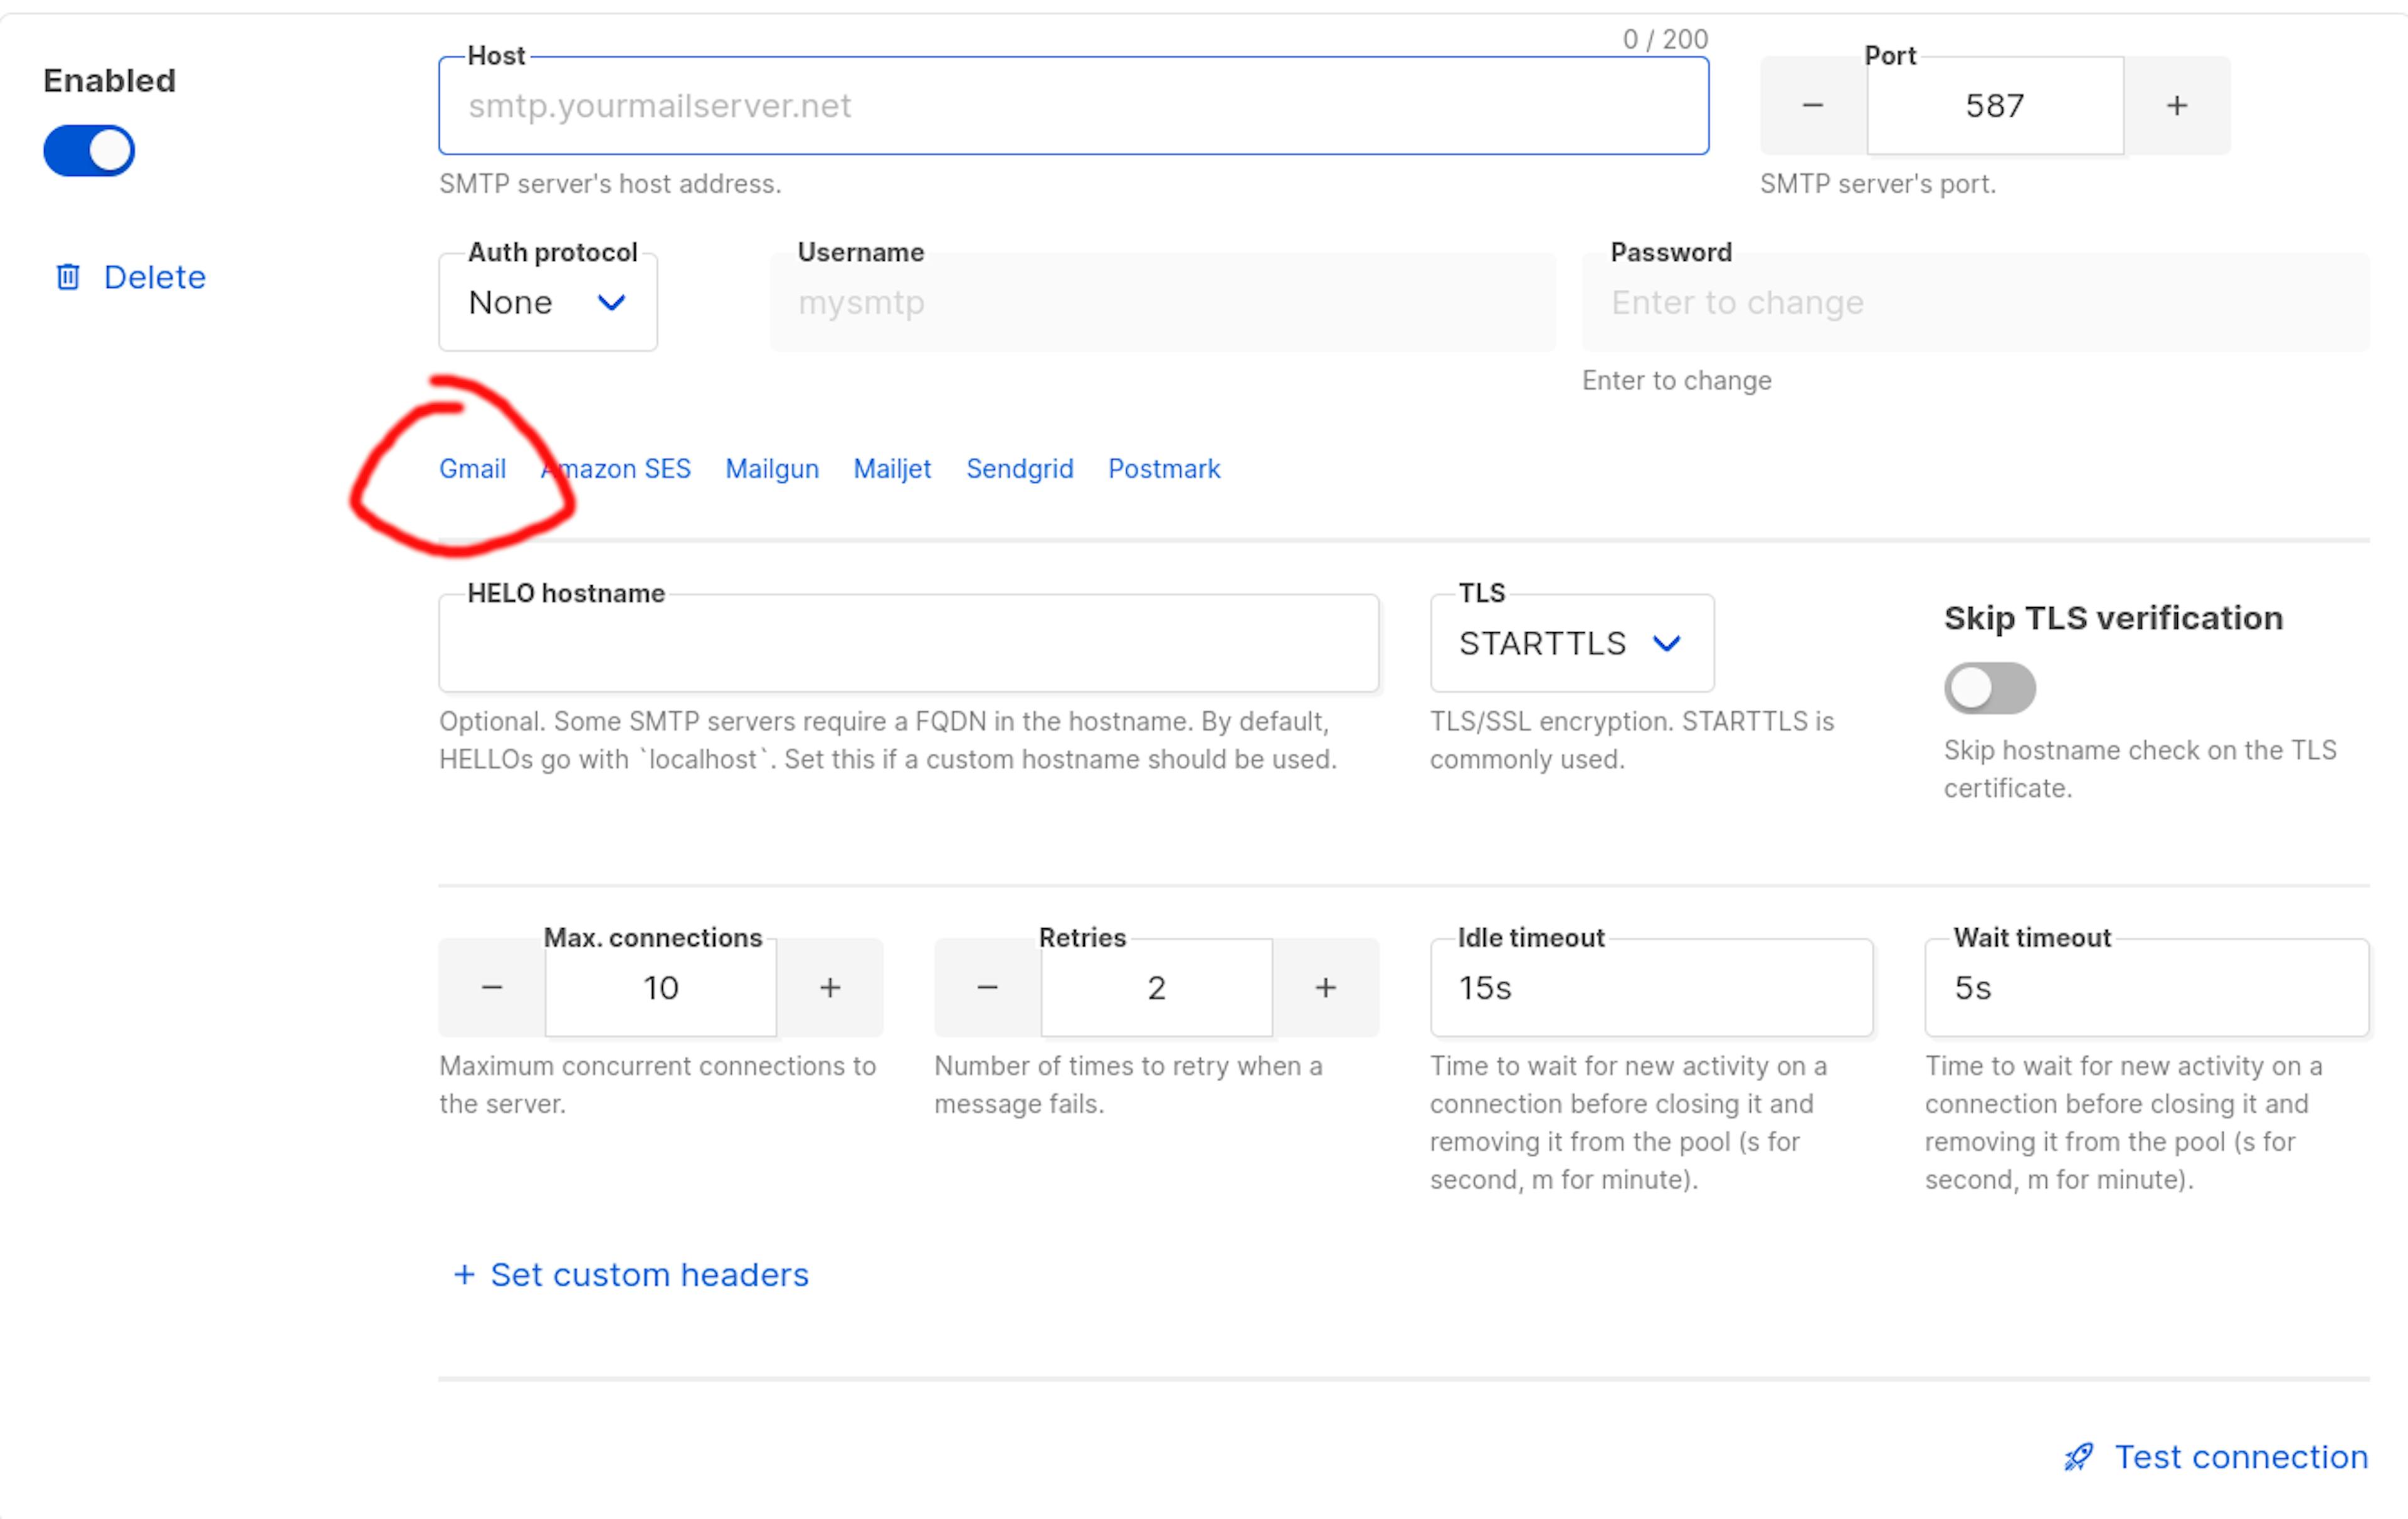Screen dimensions: 2408x1519
Task: Click the rocket icon for Test connection
Action: coord(2078,1457)
